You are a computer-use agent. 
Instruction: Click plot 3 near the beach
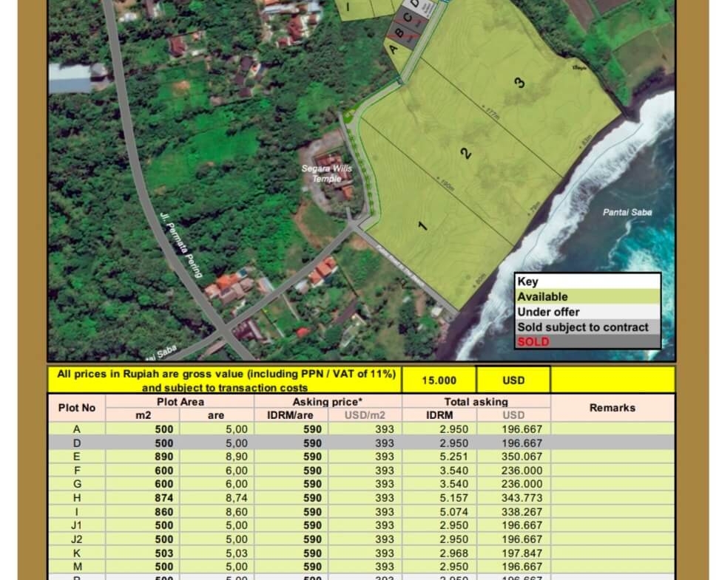click(520, 82)
